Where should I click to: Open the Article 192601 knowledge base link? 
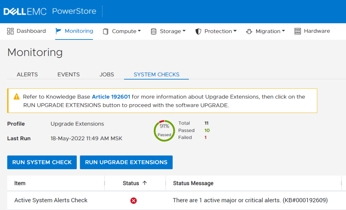(111, 97)
